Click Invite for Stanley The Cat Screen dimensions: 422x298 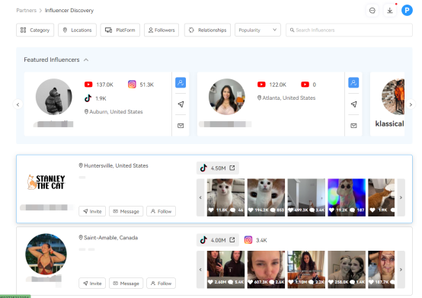coord(92,211)
